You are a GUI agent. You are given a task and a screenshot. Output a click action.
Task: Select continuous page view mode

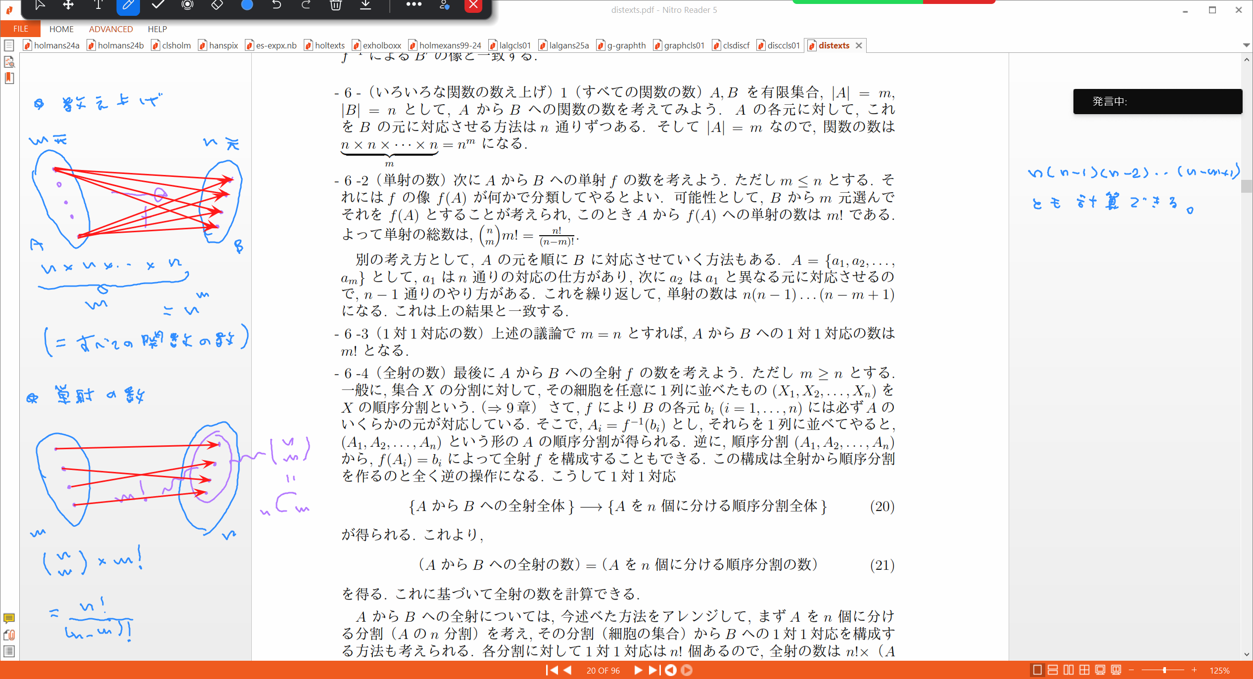pyautogui.click(x=1053, y=670)
